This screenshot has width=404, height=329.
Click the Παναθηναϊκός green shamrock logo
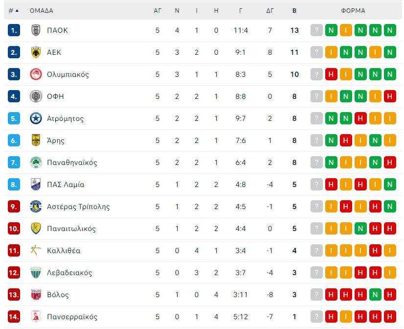tap(36, 163)
